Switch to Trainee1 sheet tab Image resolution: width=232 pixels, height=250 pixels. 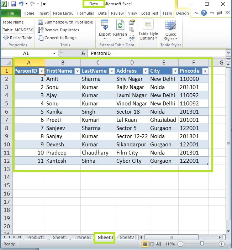83,238
